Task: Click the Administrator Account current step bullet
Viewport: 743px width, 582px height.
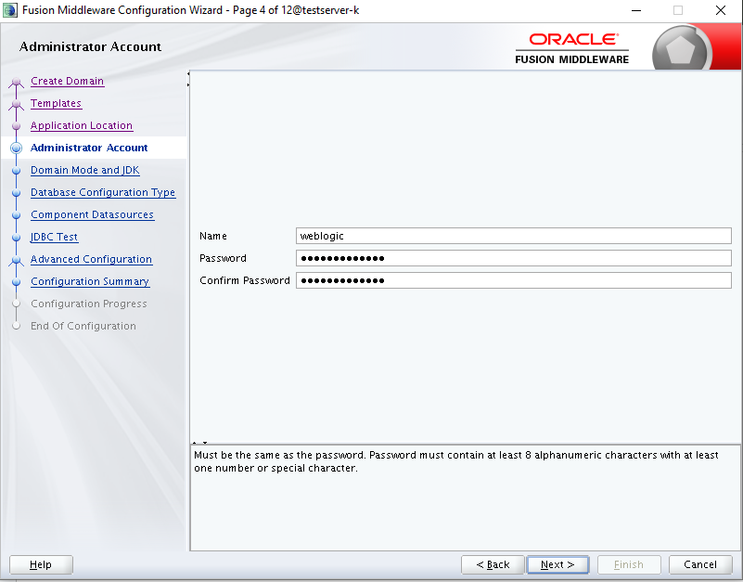Action: pyautogui.click(x=16, y=148)
